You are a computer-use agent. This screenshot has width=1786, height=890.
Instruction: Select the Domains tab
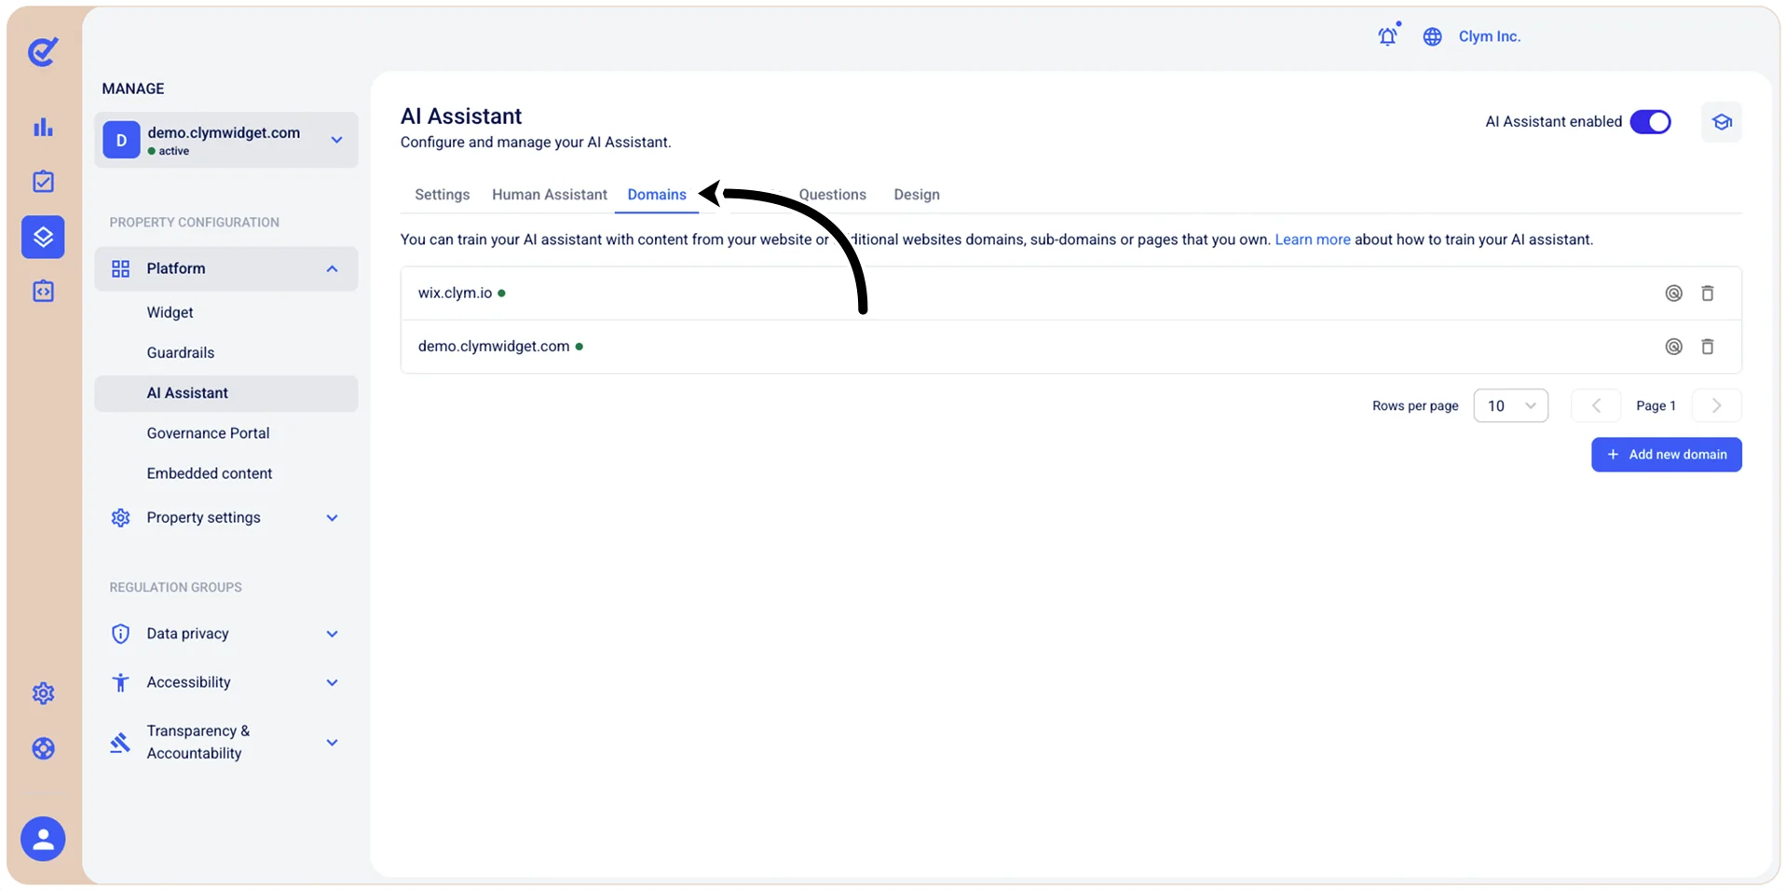pyautogui.click(x=657, y=195)
